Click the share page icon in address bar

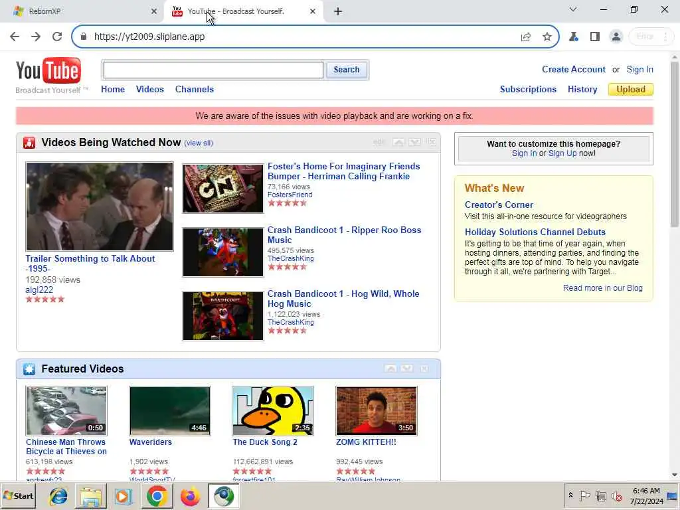(526, 37)
